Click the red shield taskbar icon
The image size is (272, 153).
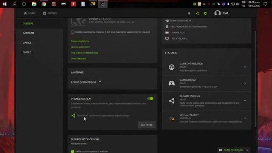pos(73,4)
